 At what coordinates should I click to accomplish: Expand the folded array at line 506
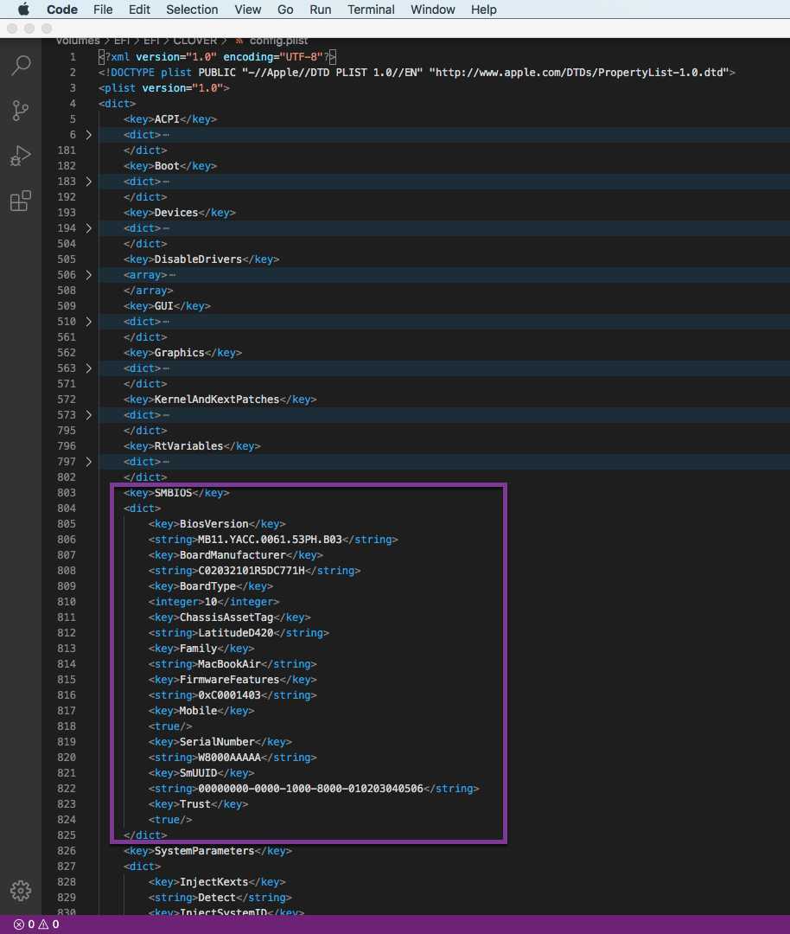(x=89, y=275)
